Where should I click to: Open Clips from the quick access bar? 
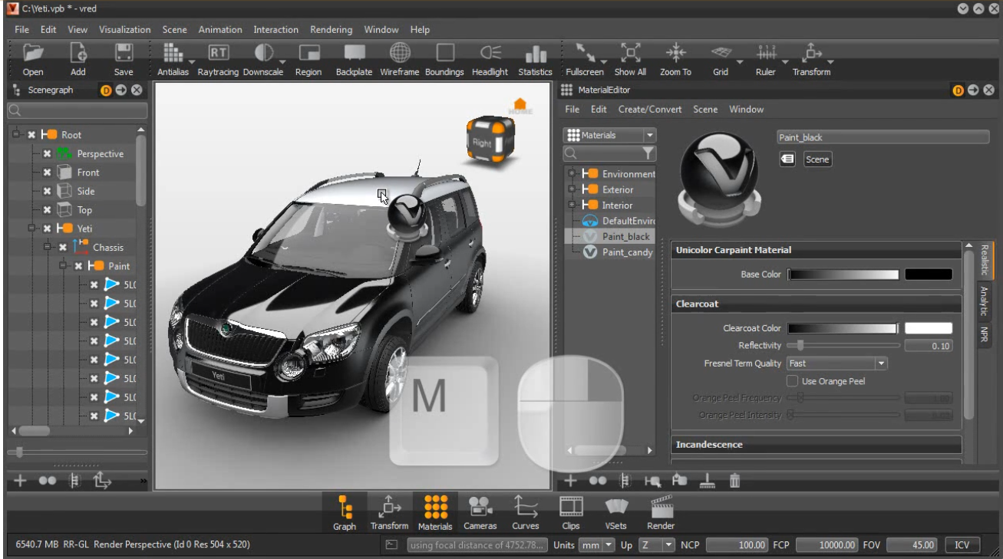tap(571, 507)
